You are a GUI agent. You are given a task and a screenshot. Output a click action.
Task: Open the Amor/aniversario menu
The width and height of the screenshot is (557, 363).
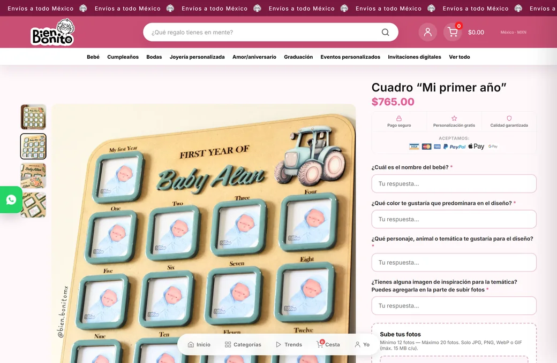[254, 57]
